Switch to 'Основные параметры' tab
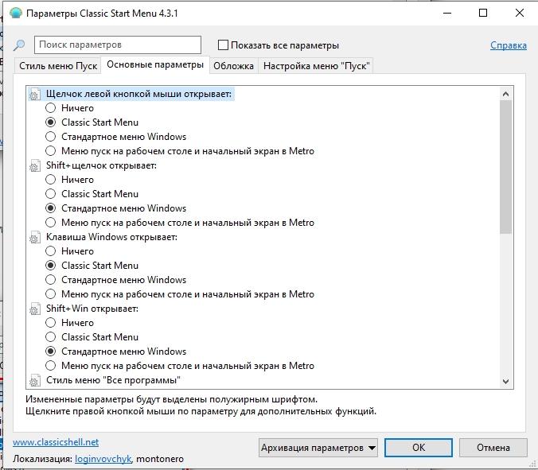 (155, 64)
